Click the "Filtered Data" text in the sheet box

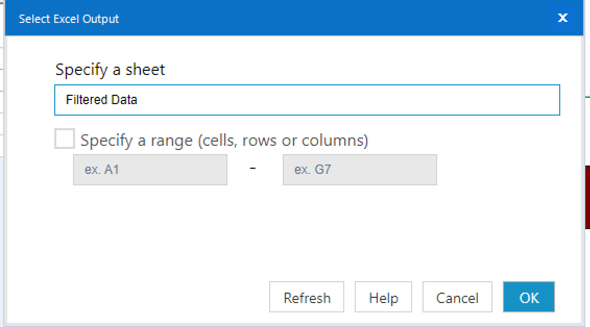(101, 100)
